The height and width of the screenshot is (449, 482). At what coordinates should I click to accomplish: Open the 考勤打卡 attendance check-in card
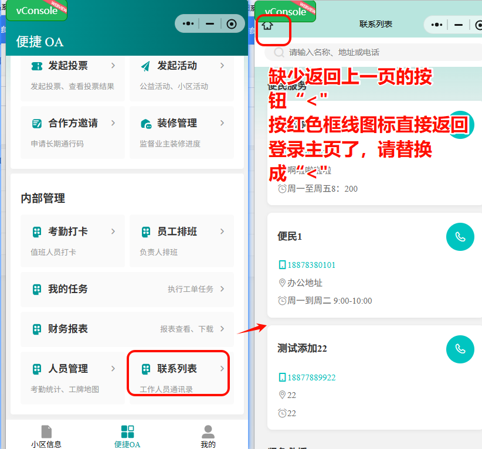point(73,241)
